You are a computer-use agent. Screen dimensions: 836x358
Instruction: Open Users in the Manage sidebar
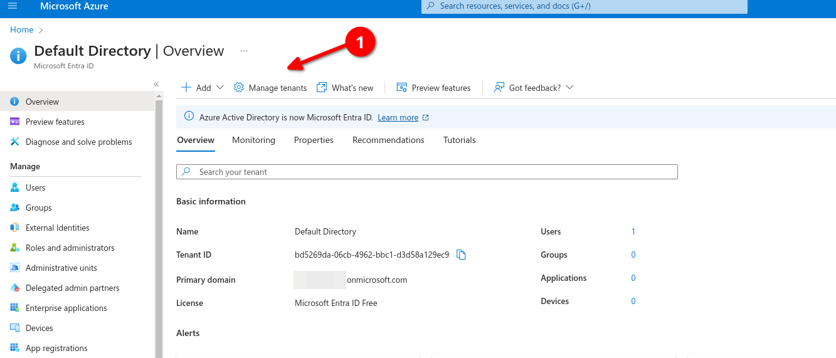[35, 187]
